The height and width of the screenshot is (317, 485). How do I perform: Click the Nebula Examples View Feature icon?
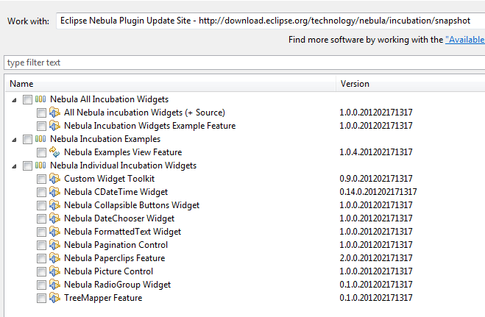click(54, 152)
